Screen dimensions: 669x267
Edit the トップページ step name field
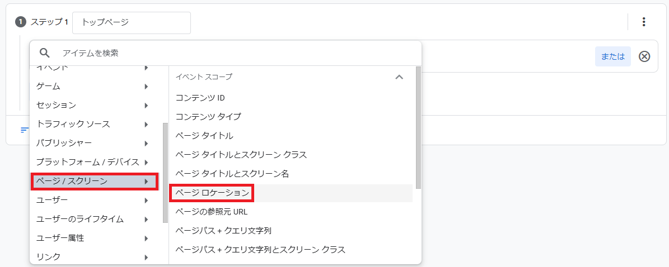[x=131, y=22]
